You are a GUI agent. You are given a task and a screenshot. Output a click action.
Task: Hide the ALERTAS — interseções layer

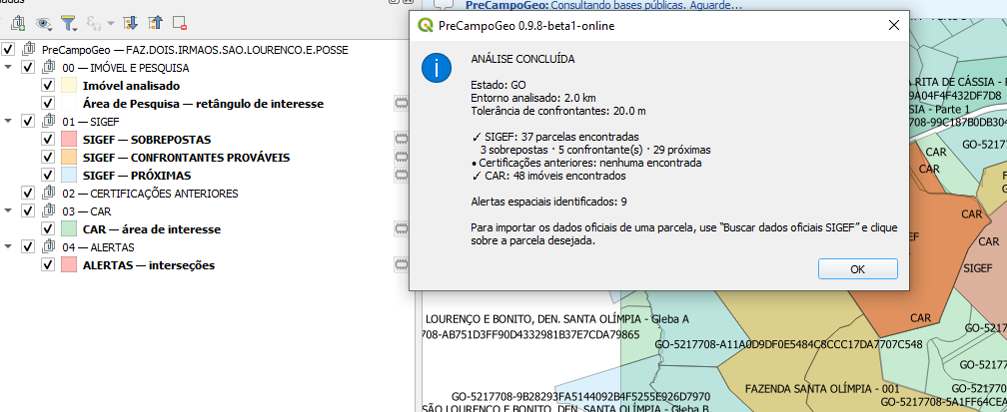48,265
